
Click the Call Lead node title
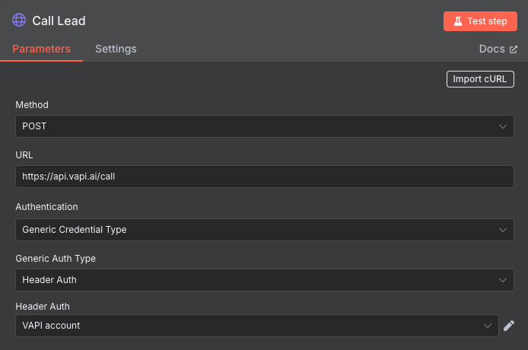point(59,21)
